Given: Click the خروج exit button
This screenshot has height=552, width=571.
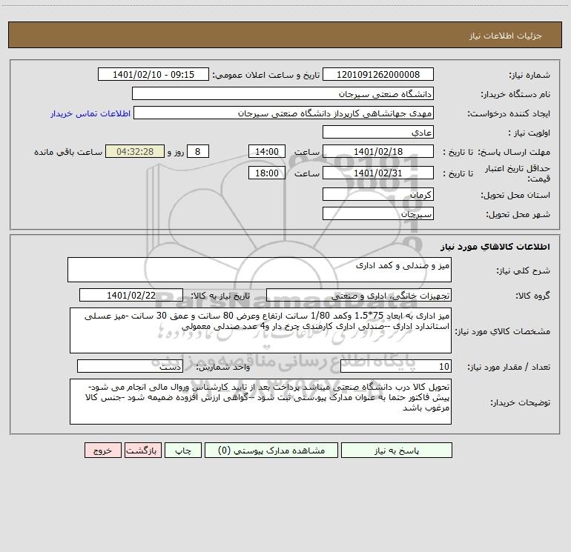Looking at the screenshot, I should [102, 450].
